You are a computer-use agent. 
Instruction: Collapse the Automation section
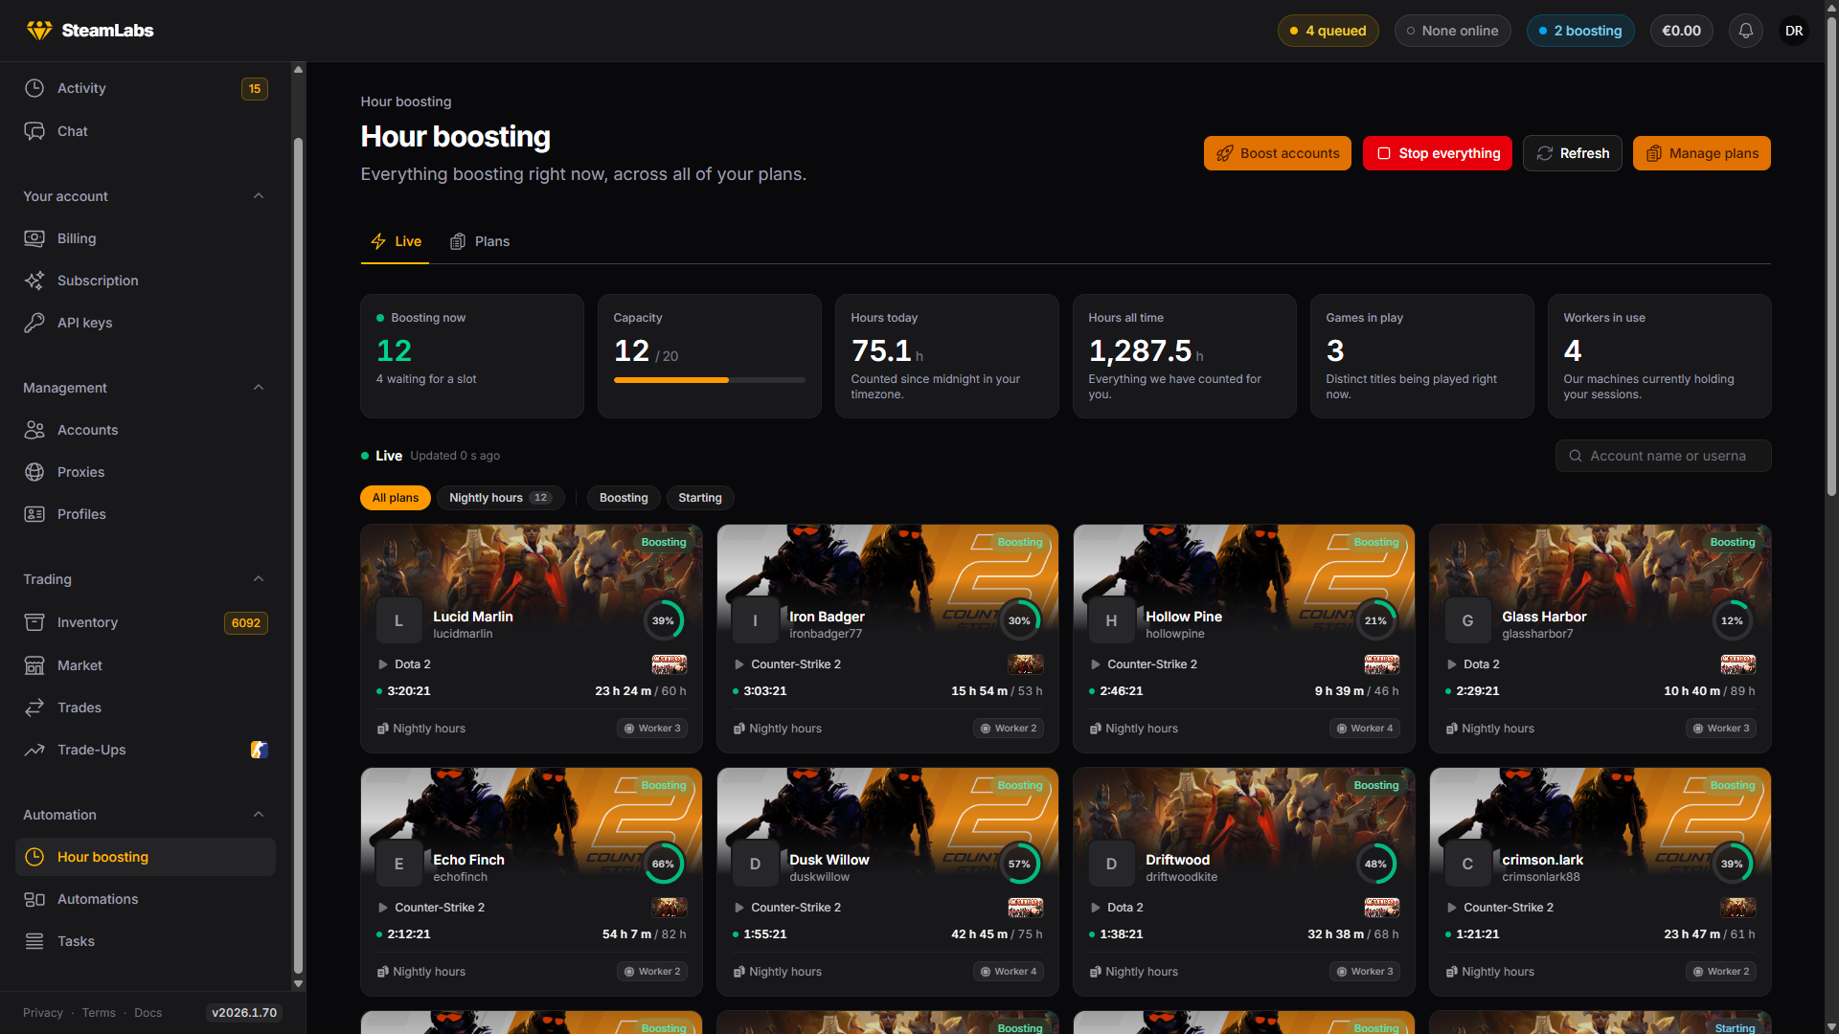[x=259, y=815]
